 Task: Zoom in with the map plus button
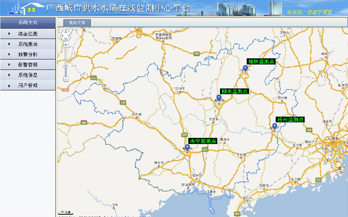click(x=66, y=45)
